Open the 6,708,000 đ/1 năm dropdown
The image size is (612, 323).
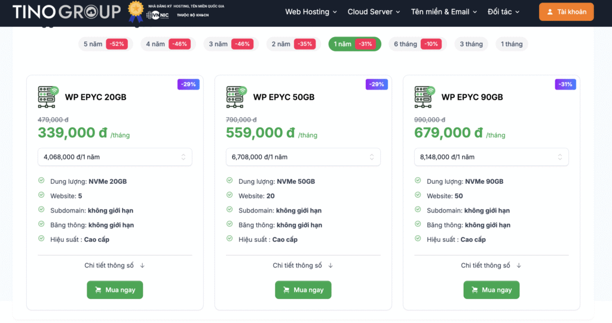click(303, 157)
